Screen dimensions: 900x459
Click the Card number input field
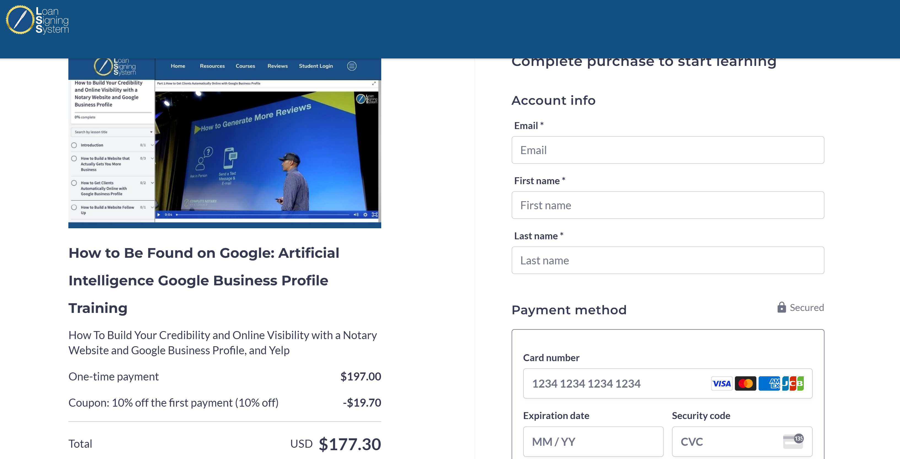pyautogui.click(x=668, y=383)
